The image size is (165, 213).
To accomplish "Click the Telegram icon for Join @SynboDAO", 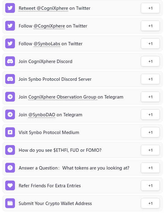I will (10, 114).
